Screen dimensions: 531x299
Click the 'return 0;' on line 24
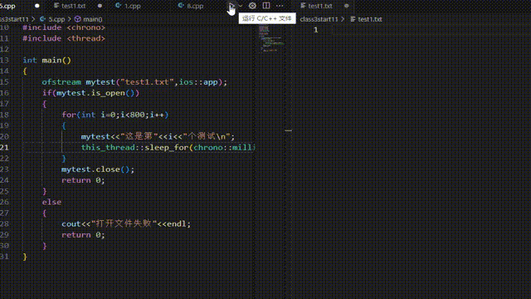[x=83, y=180]
